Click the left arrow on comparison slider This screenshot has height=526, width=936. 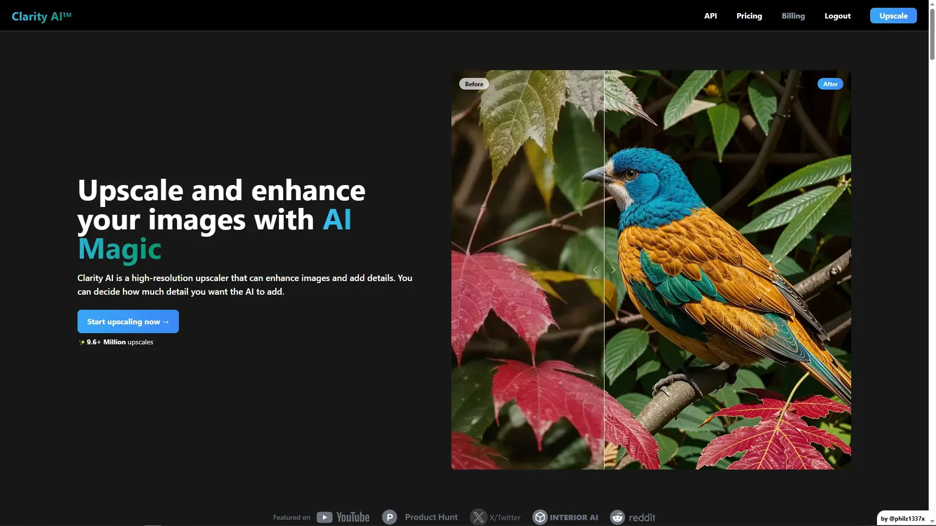point(595,270)
